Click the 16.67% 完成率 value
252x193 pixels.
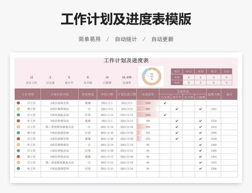click(x=127, y=77)
